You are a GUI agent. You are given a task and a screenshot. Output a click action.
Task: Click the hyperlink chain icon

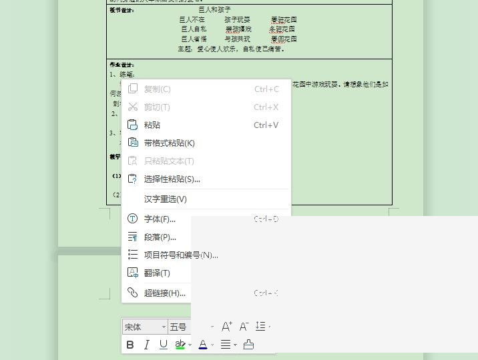(133, 293)
